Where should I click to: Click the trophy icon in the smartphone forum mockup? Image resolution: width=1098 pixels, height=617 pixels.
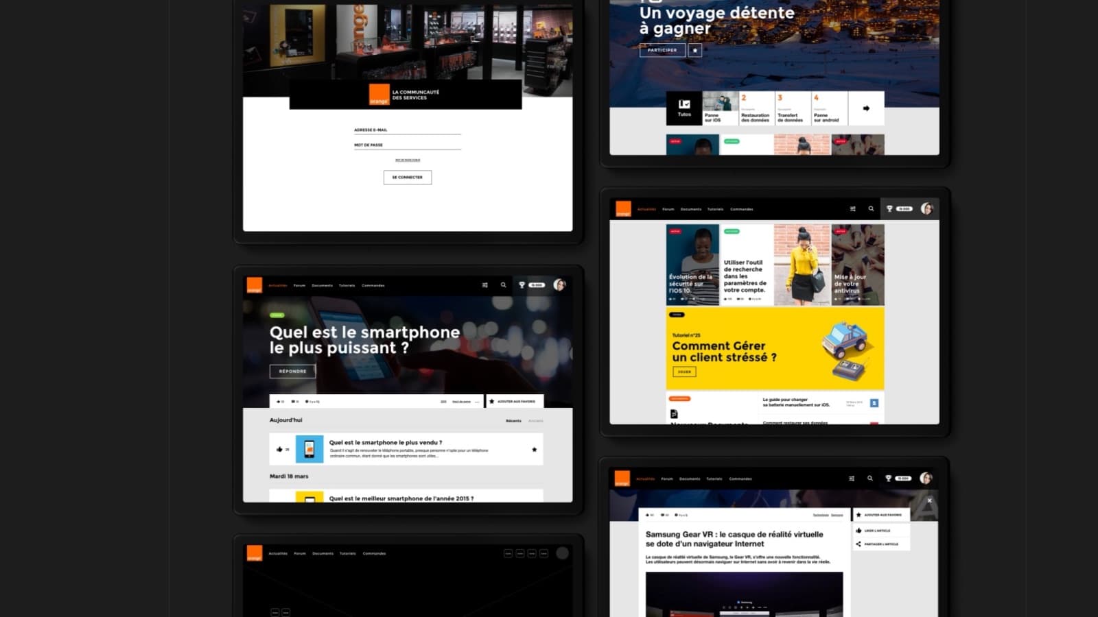click(522, 285)
